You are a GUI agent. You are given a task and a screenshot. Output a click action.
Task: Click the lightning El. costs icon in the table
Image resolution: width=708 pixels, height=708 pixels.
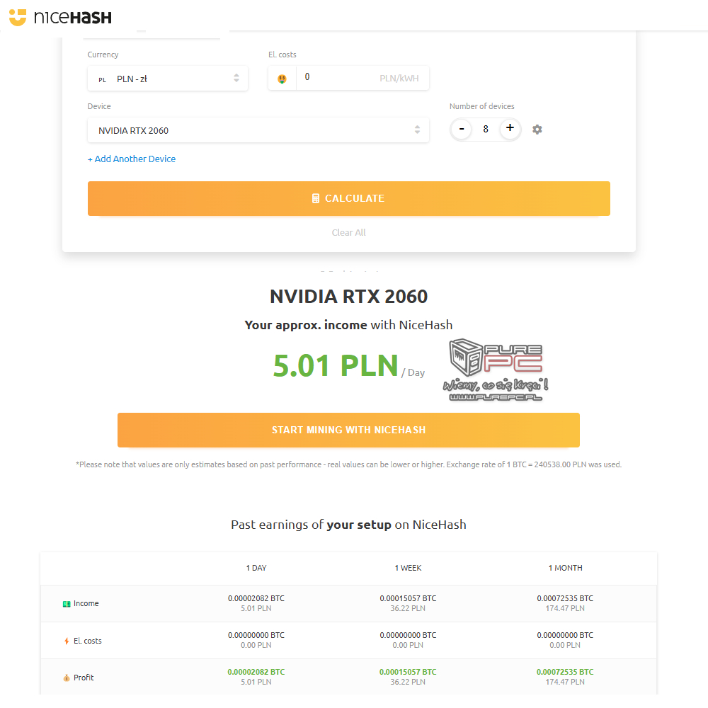65,640
